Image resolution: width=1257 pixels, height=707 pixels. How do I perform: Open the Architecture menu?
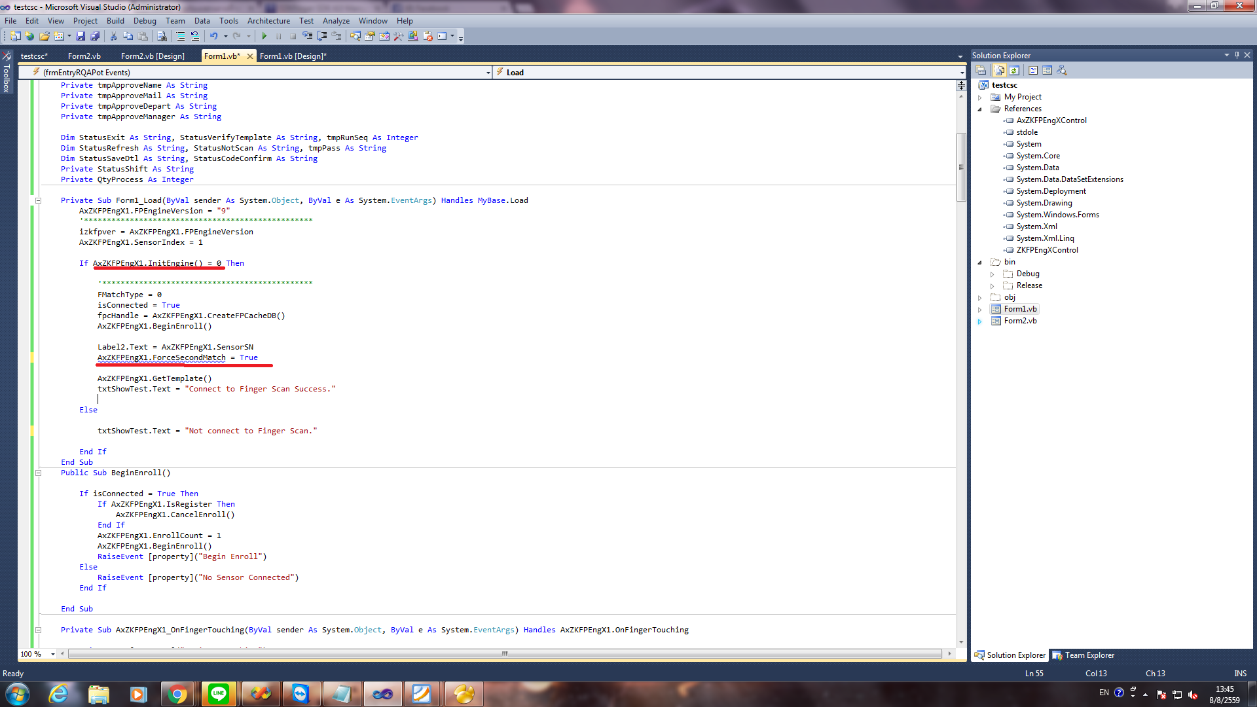(268, 21)
